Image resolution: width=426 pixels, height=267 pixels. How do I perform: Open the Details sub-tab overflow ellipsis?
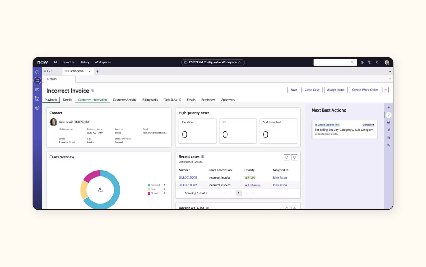click(390, 79)
